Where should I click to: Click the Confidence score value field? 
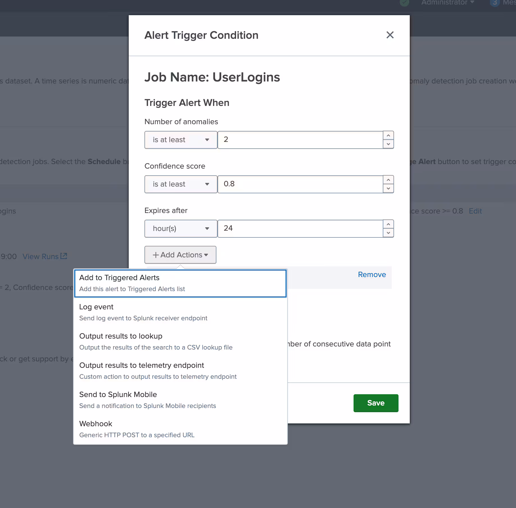pos(300,184)
